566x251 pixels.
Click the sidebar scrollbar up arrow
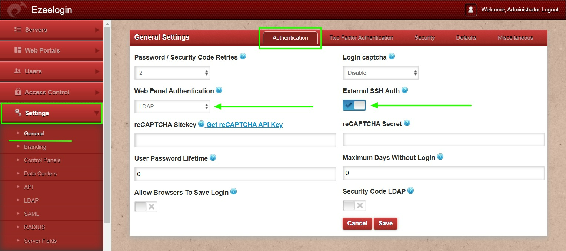point(107,23)
